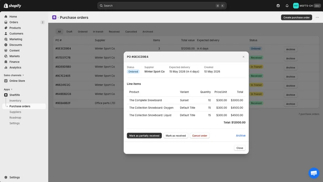The height and width of the screenshot is (182, 323).
Task: Click the Content icon in sidebar
Action: click(x=6, y=51)
